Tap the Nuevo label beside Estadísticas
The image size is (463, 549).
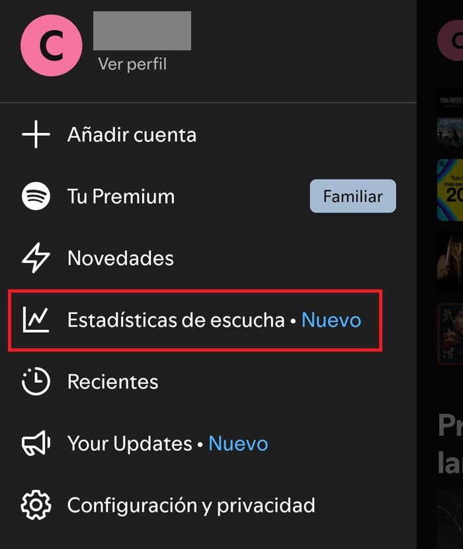(331, 320)
